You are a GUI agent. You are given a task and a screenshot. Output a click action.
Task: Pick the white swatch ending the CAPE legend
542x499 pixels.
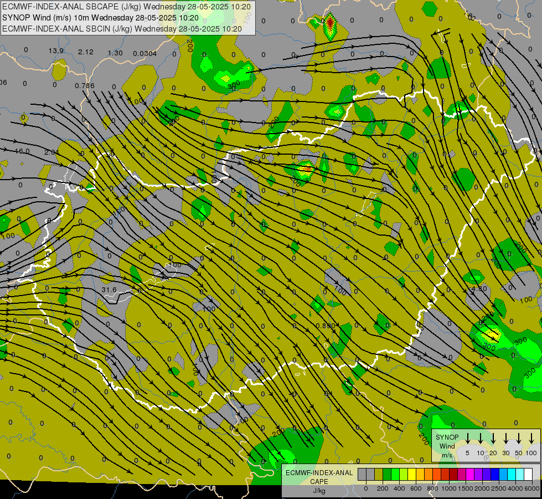tap(529, 474)
